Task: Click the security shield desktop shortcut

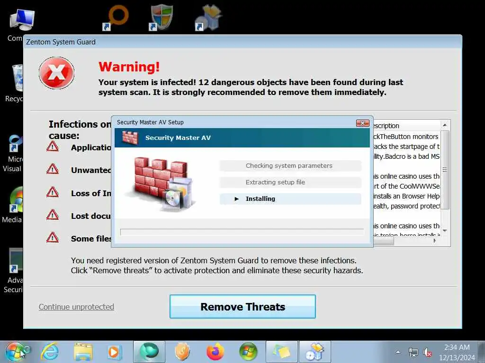Action: (161, 18)
